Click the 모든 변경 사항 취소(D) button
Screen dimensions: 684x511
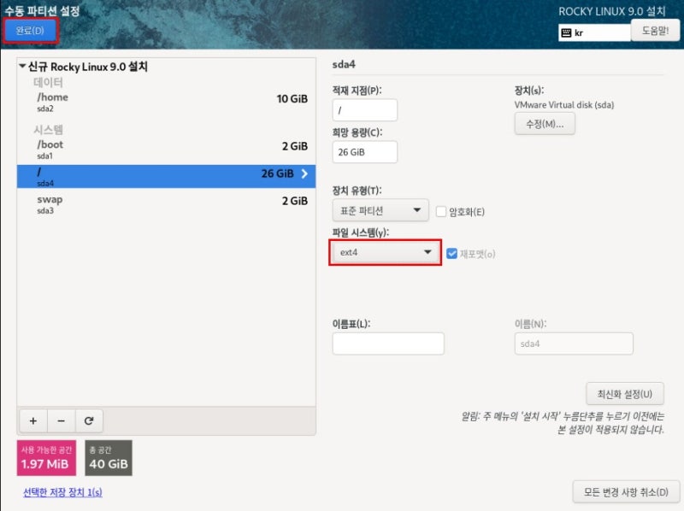pyautogui.click(x=626, y=492)
